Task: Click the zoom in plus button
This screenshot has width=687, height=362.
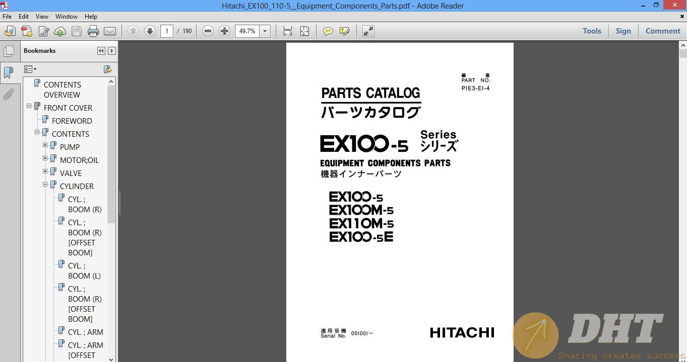Action: 224,31
